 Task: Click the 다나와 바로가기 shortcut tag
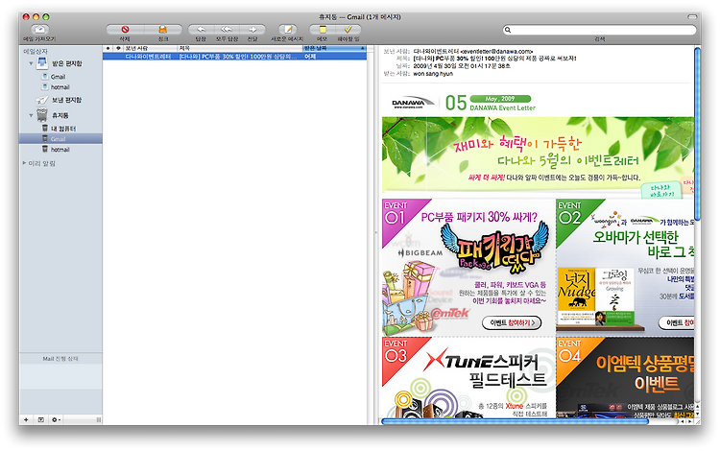pos(663,190)
